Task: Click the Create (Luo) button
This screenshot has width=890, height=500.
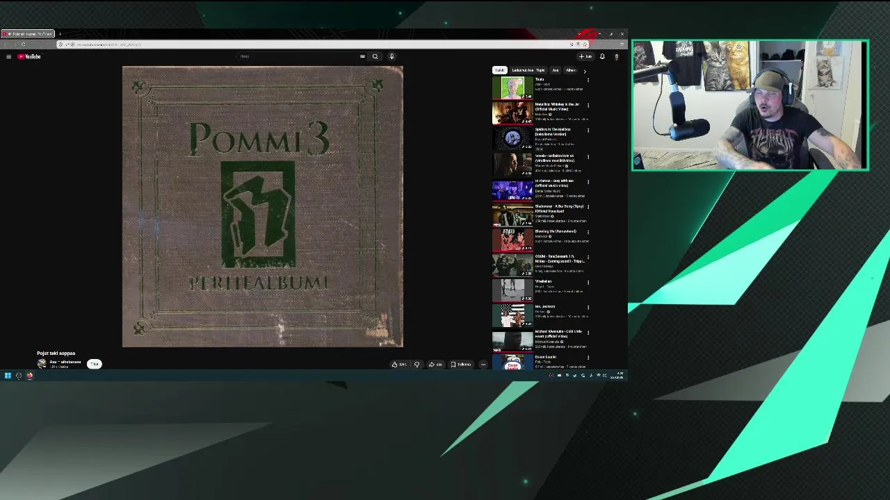Action: pos(585,56)
